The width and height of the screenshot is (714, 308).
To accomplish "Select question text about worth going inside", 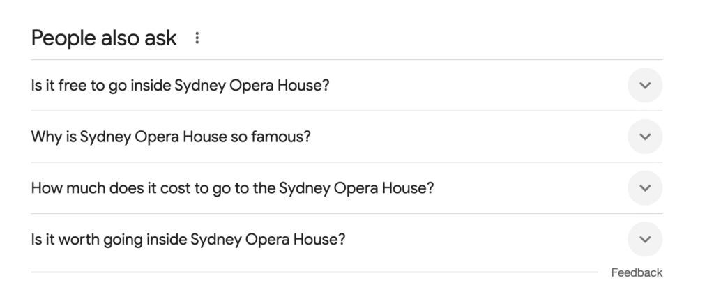I will pos(188,240).
